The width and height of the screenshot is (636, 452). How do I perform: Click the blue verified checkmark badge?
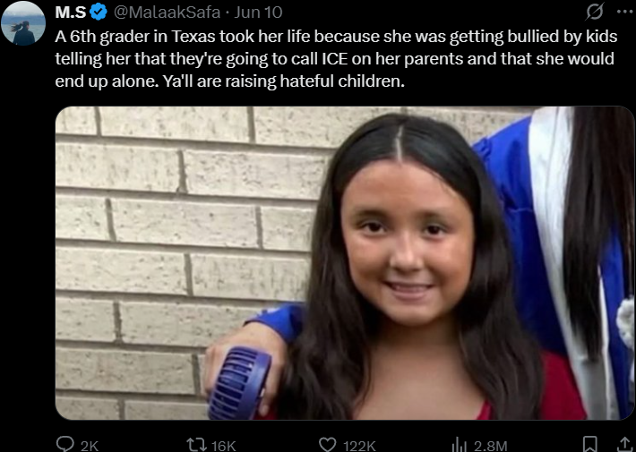coord(99,13)
